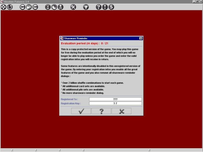203x152 pixels.
Task: Click the question mark help toolbar icon
Action: point(99,7)
